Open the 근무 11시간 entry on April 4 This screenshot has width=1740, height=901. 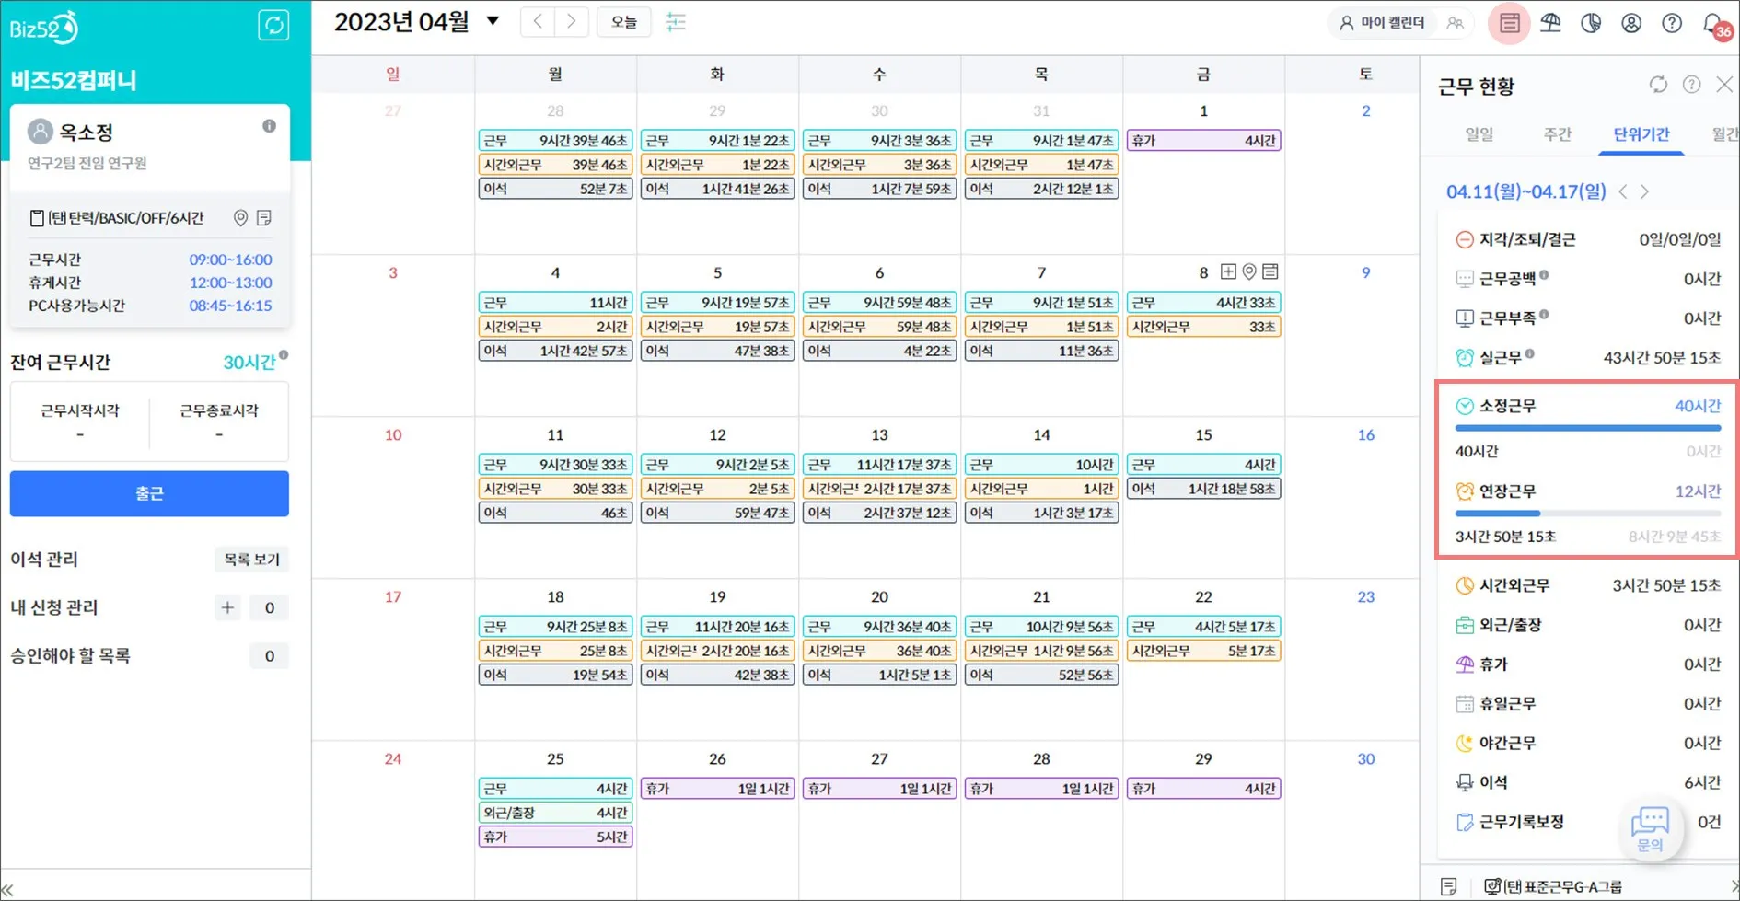click(x=555, y=303)
